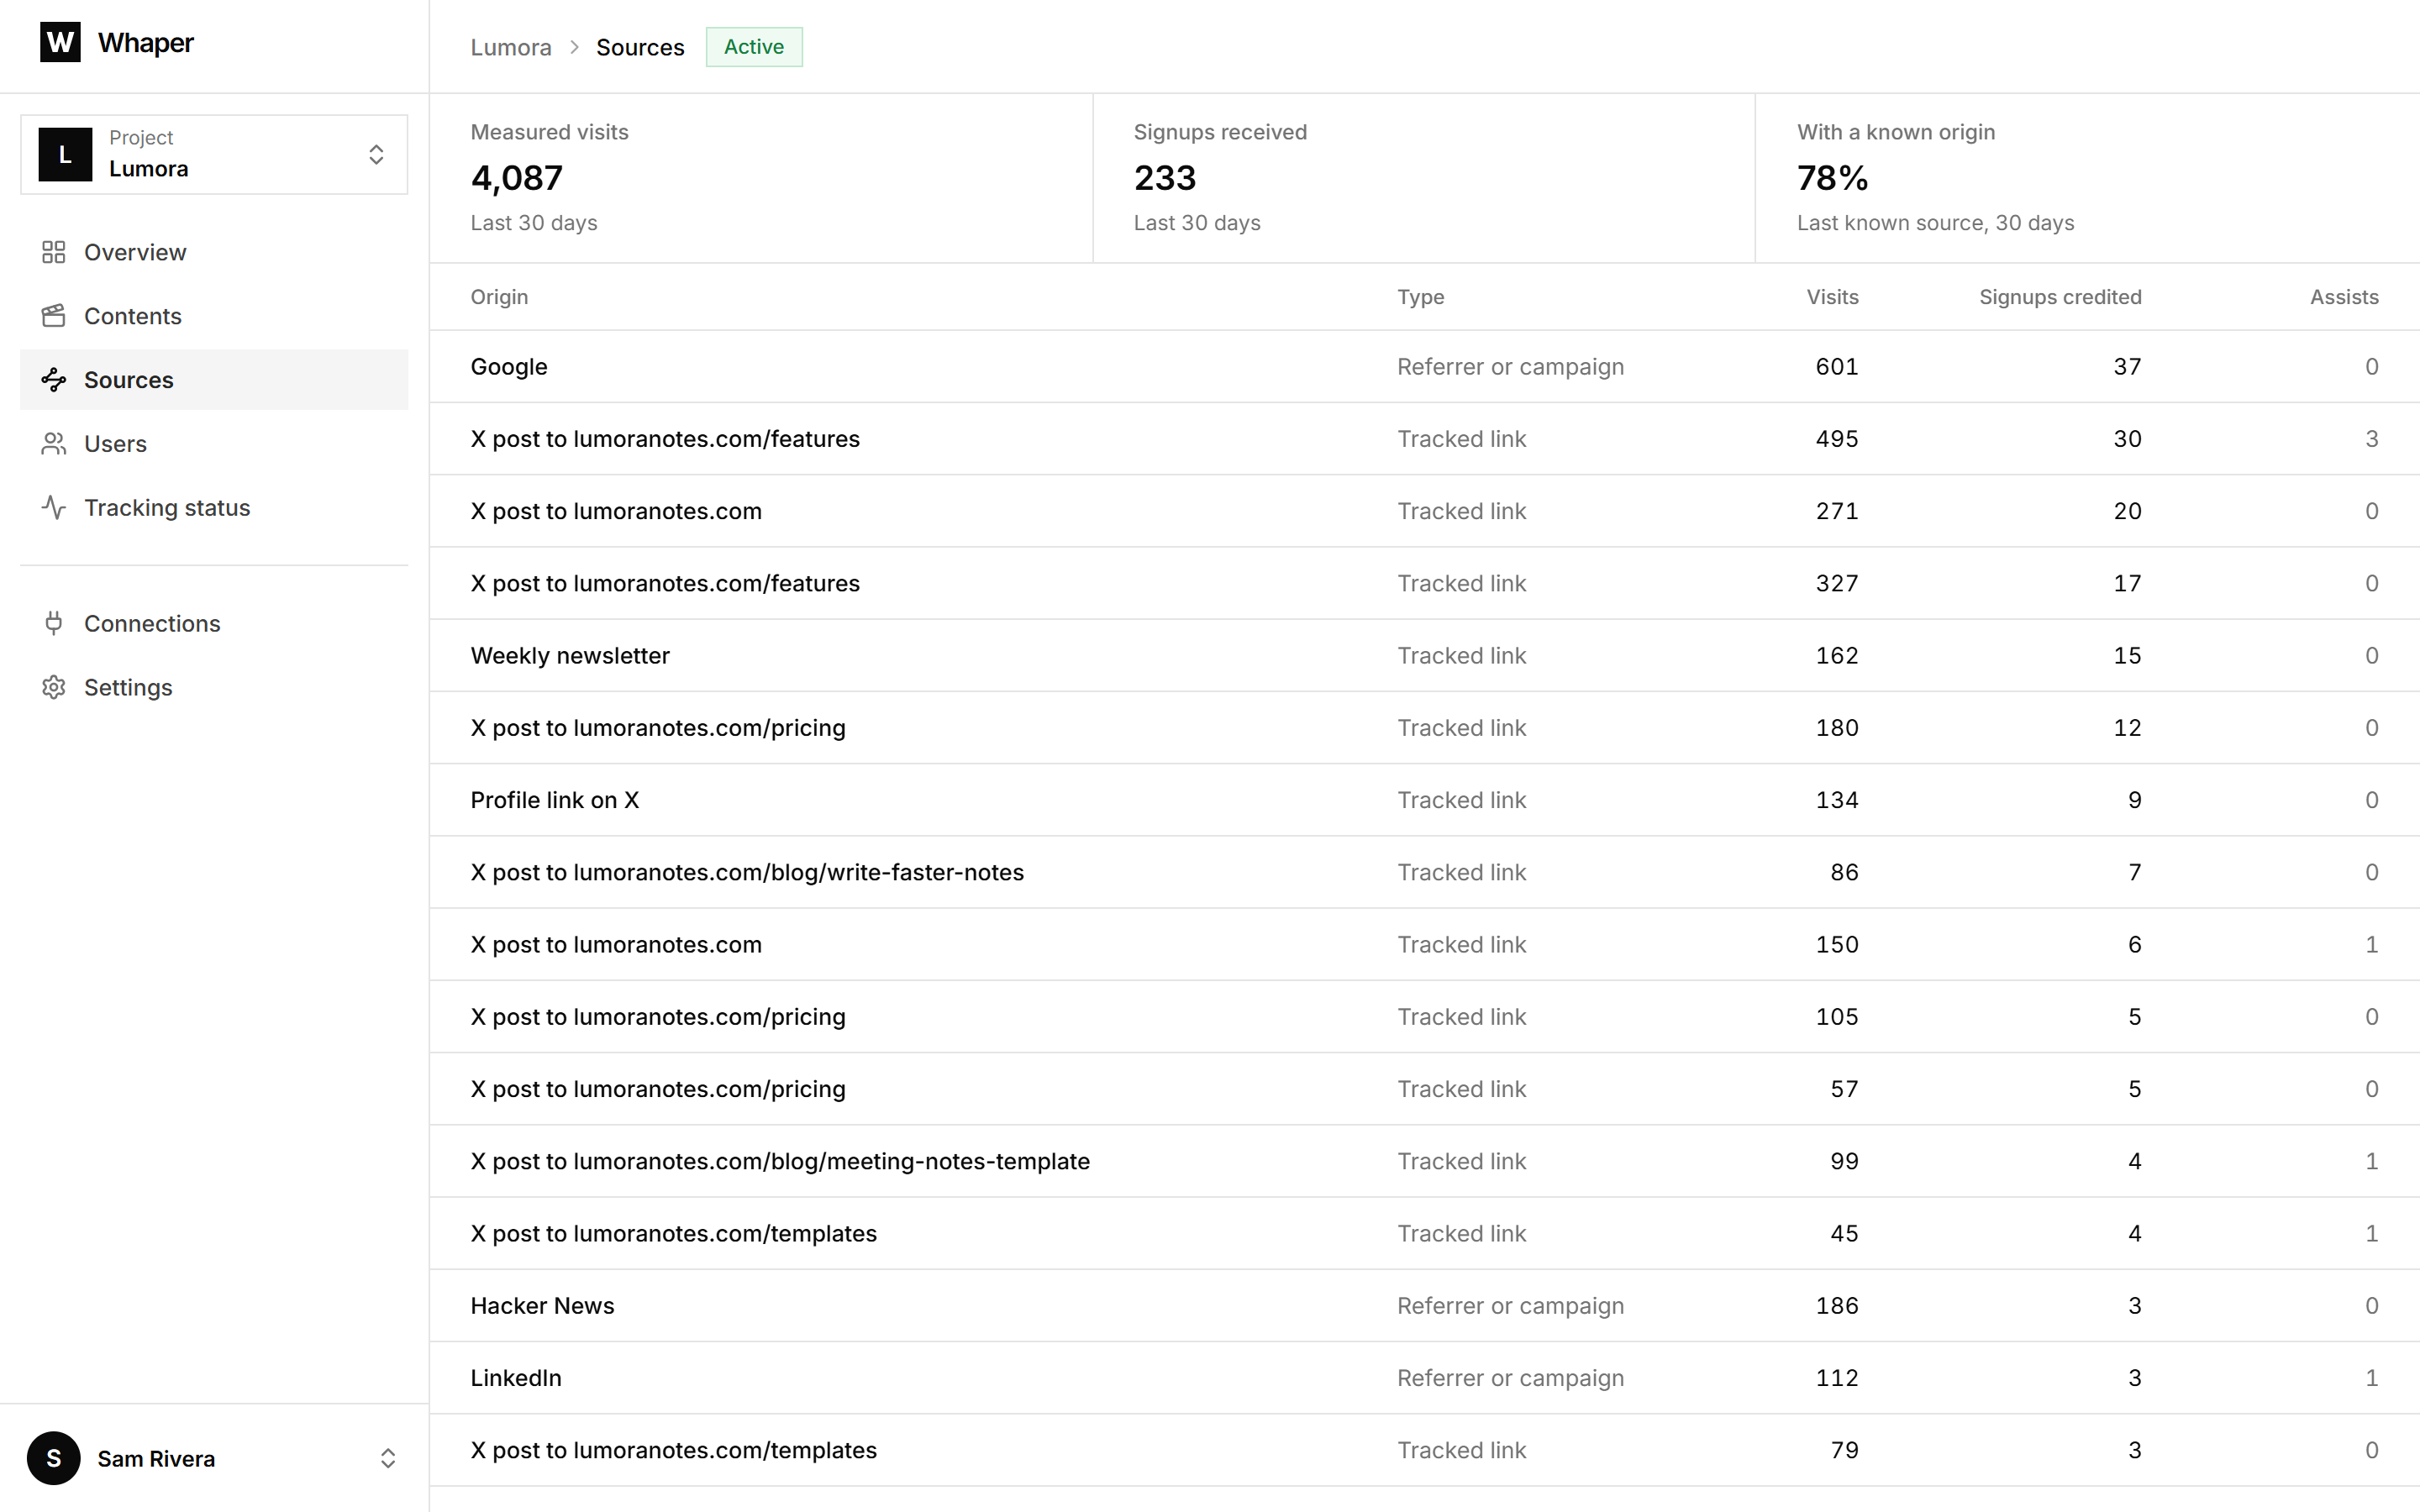This screenshot has width=2420, height=1512.
Task: Select the Hacker News origin
Action: coord(1424,1305)
